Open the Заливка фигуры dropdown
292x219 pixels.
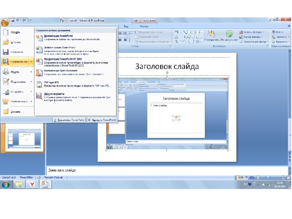click(x=251, y=32)
